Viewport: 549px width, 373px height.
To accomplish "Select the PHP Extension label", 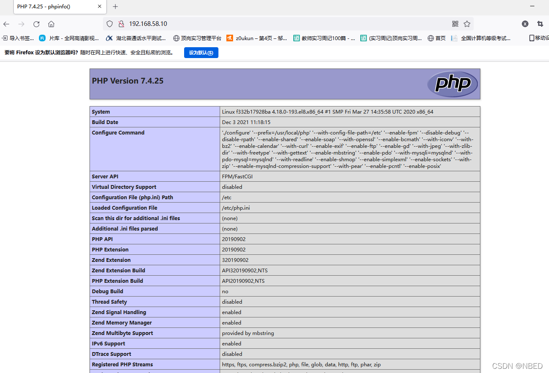I will [x=110, y=250].
